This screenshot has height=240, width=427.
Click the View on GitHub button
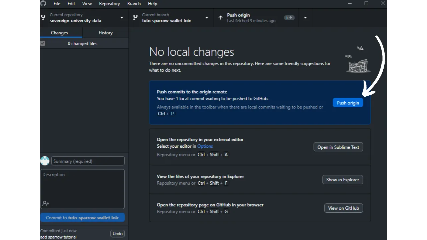coord(343,208)
